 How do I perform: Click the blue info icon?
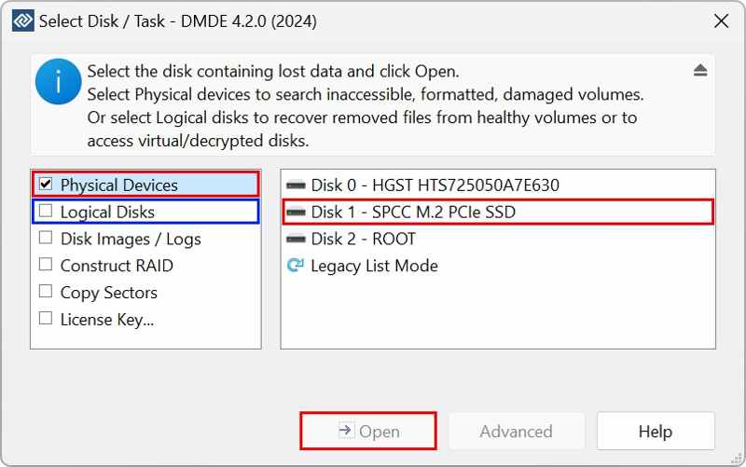point(58,82)
